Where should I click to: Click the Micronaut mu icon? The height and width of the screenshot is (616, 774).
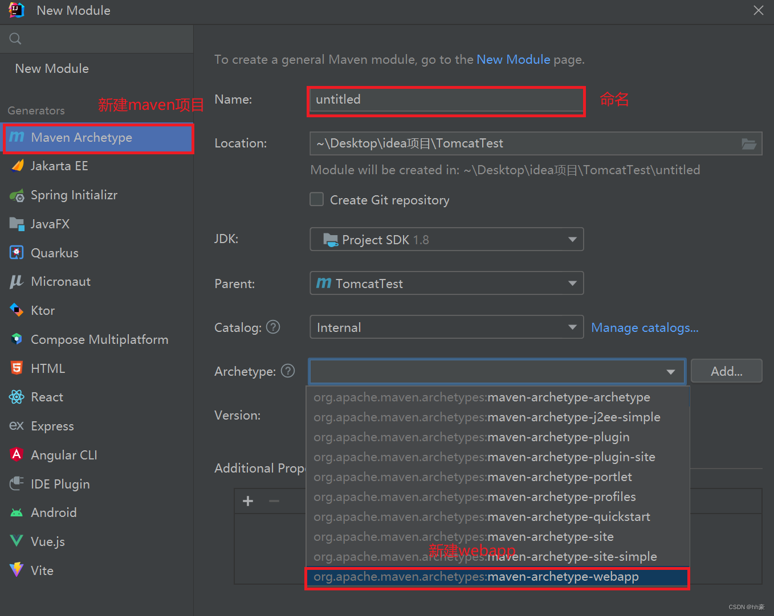[17, 282]
